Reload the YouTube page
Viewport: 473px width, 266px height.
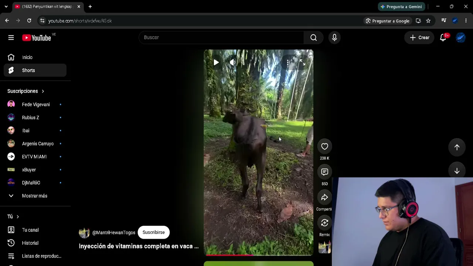(x=29, y=21)
